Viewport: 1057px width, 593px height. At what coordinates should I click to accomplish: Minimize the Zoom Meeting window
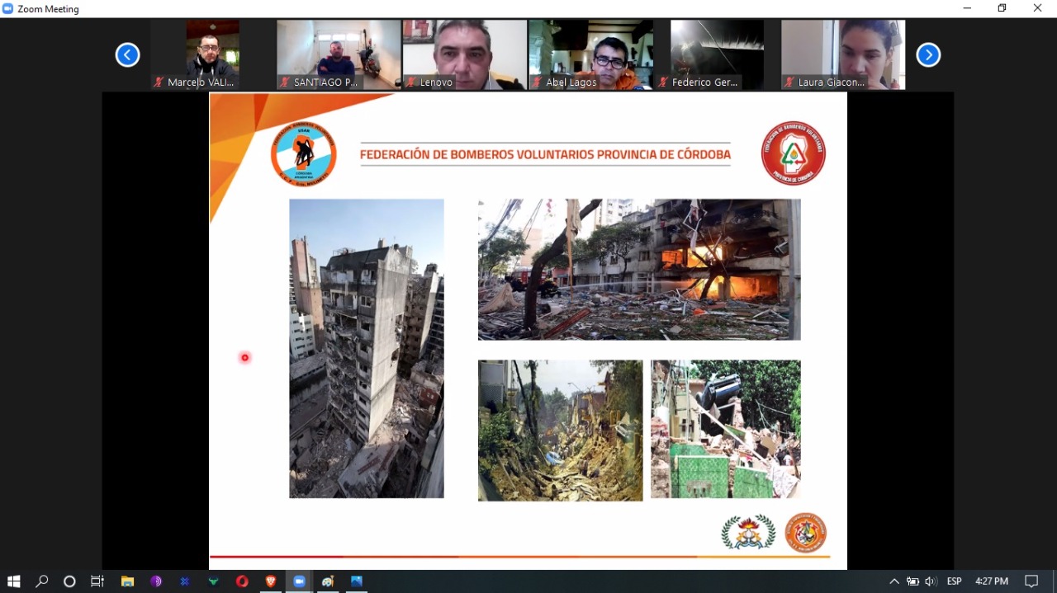[x=967, y=8]
